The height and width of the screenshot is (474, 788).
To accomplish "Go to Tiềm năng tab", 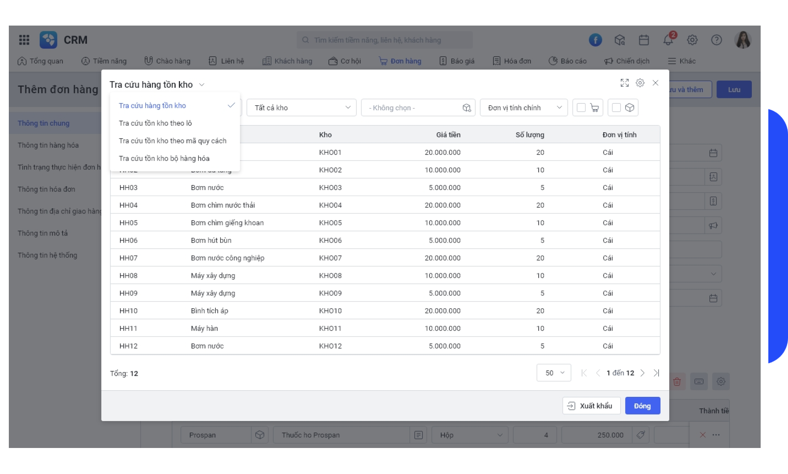I will pyautogui.click(x=104, y=61).
